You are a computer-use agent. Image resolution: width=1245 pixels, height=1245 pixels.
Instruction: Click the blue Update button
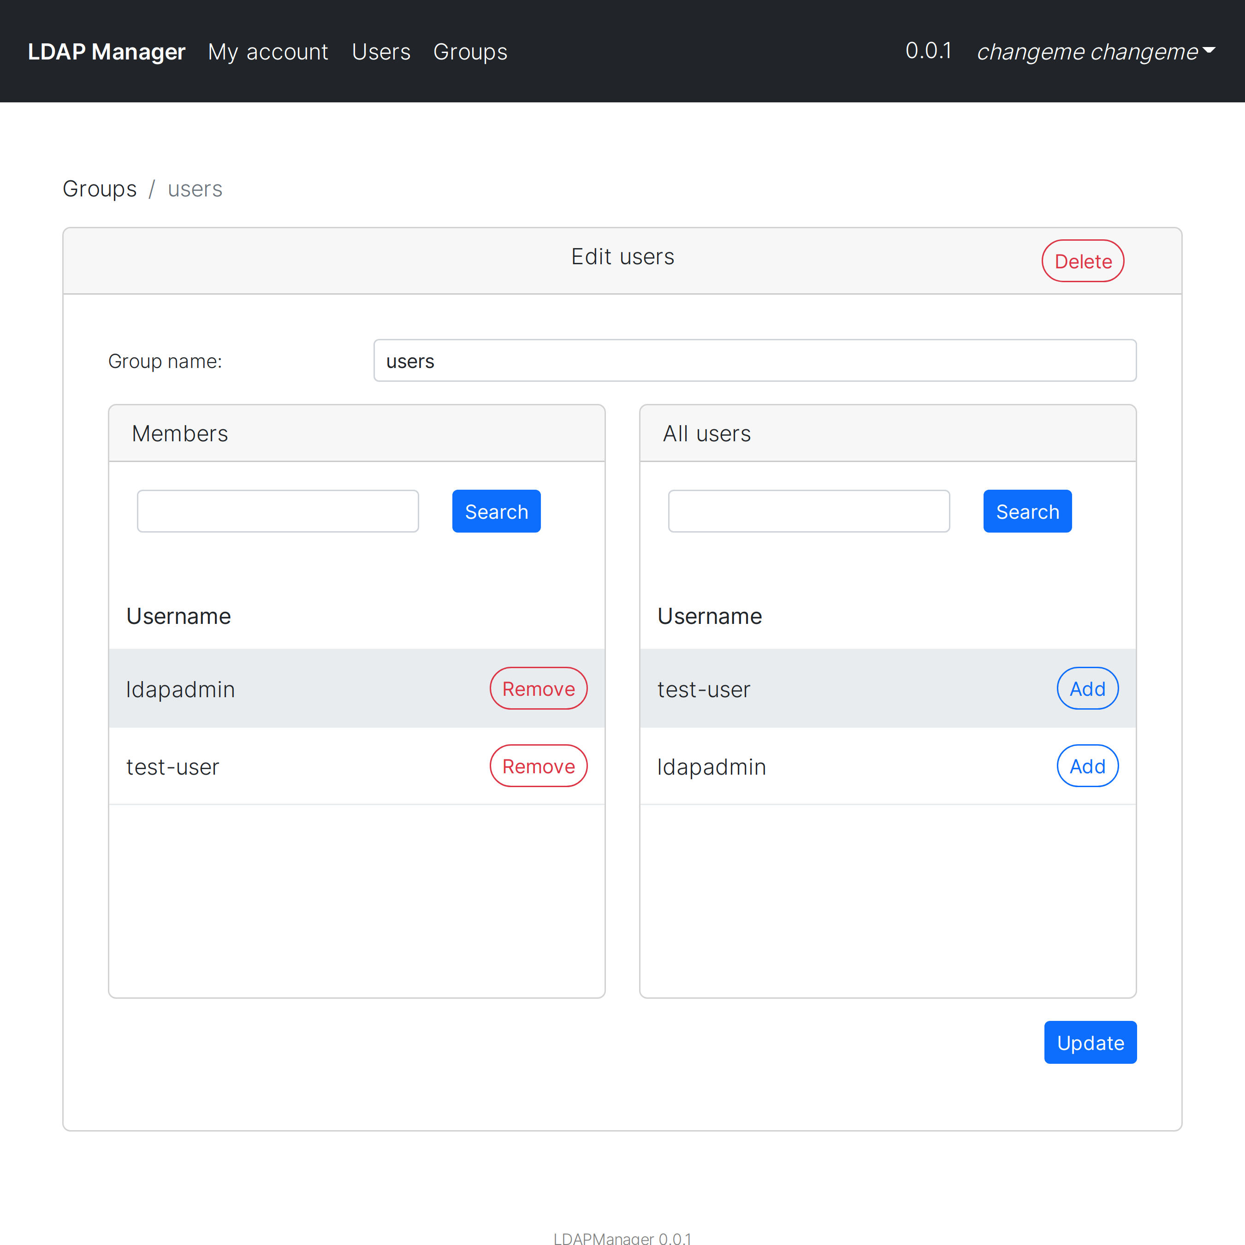coord(1090,1042)
